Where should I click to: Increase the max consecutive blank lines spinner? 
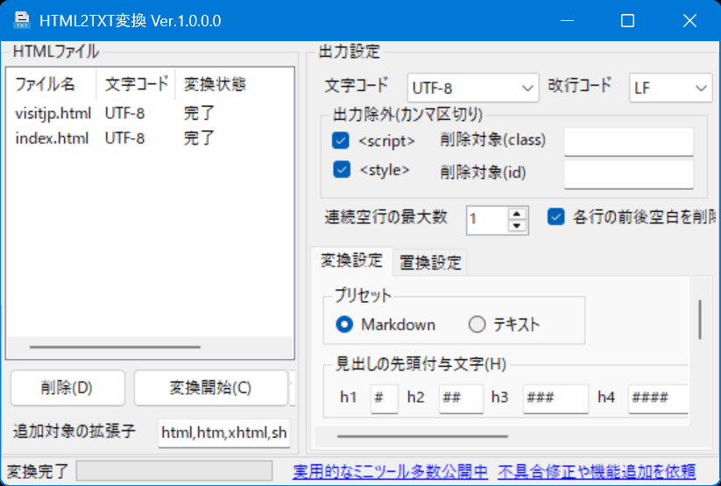(x=519, y=213)
